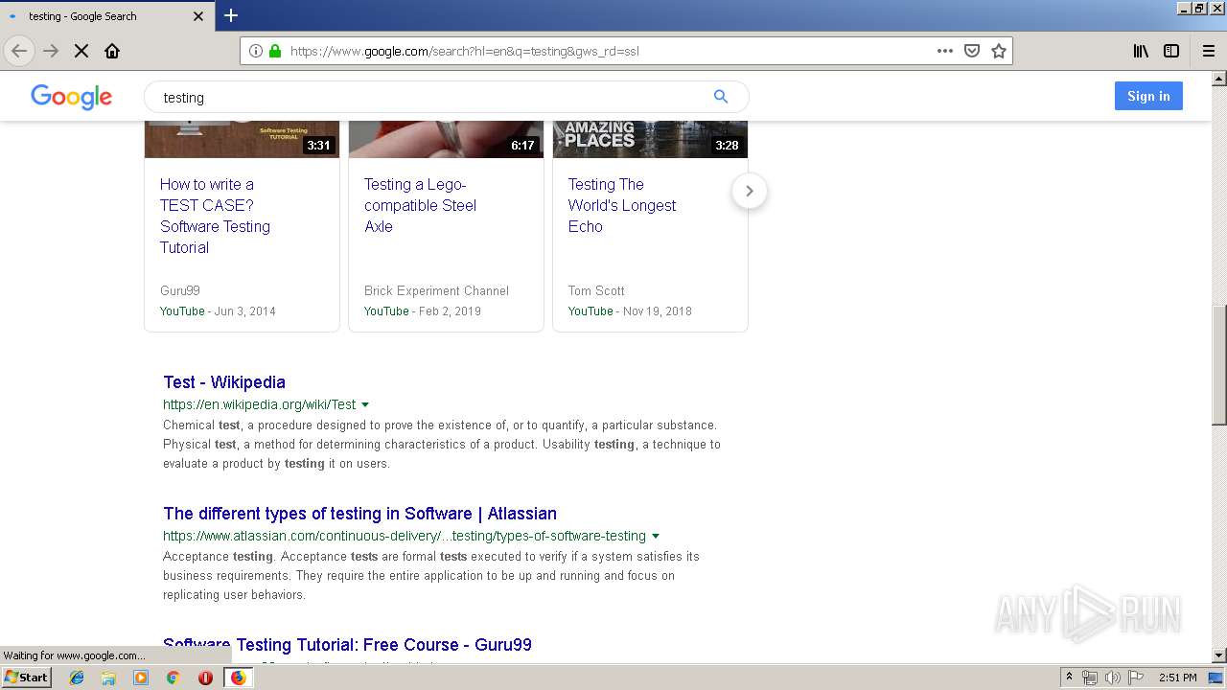Open the Opera icon in taskbar
This screenshot has width=1227, height=690.
[x=205, y=678]
